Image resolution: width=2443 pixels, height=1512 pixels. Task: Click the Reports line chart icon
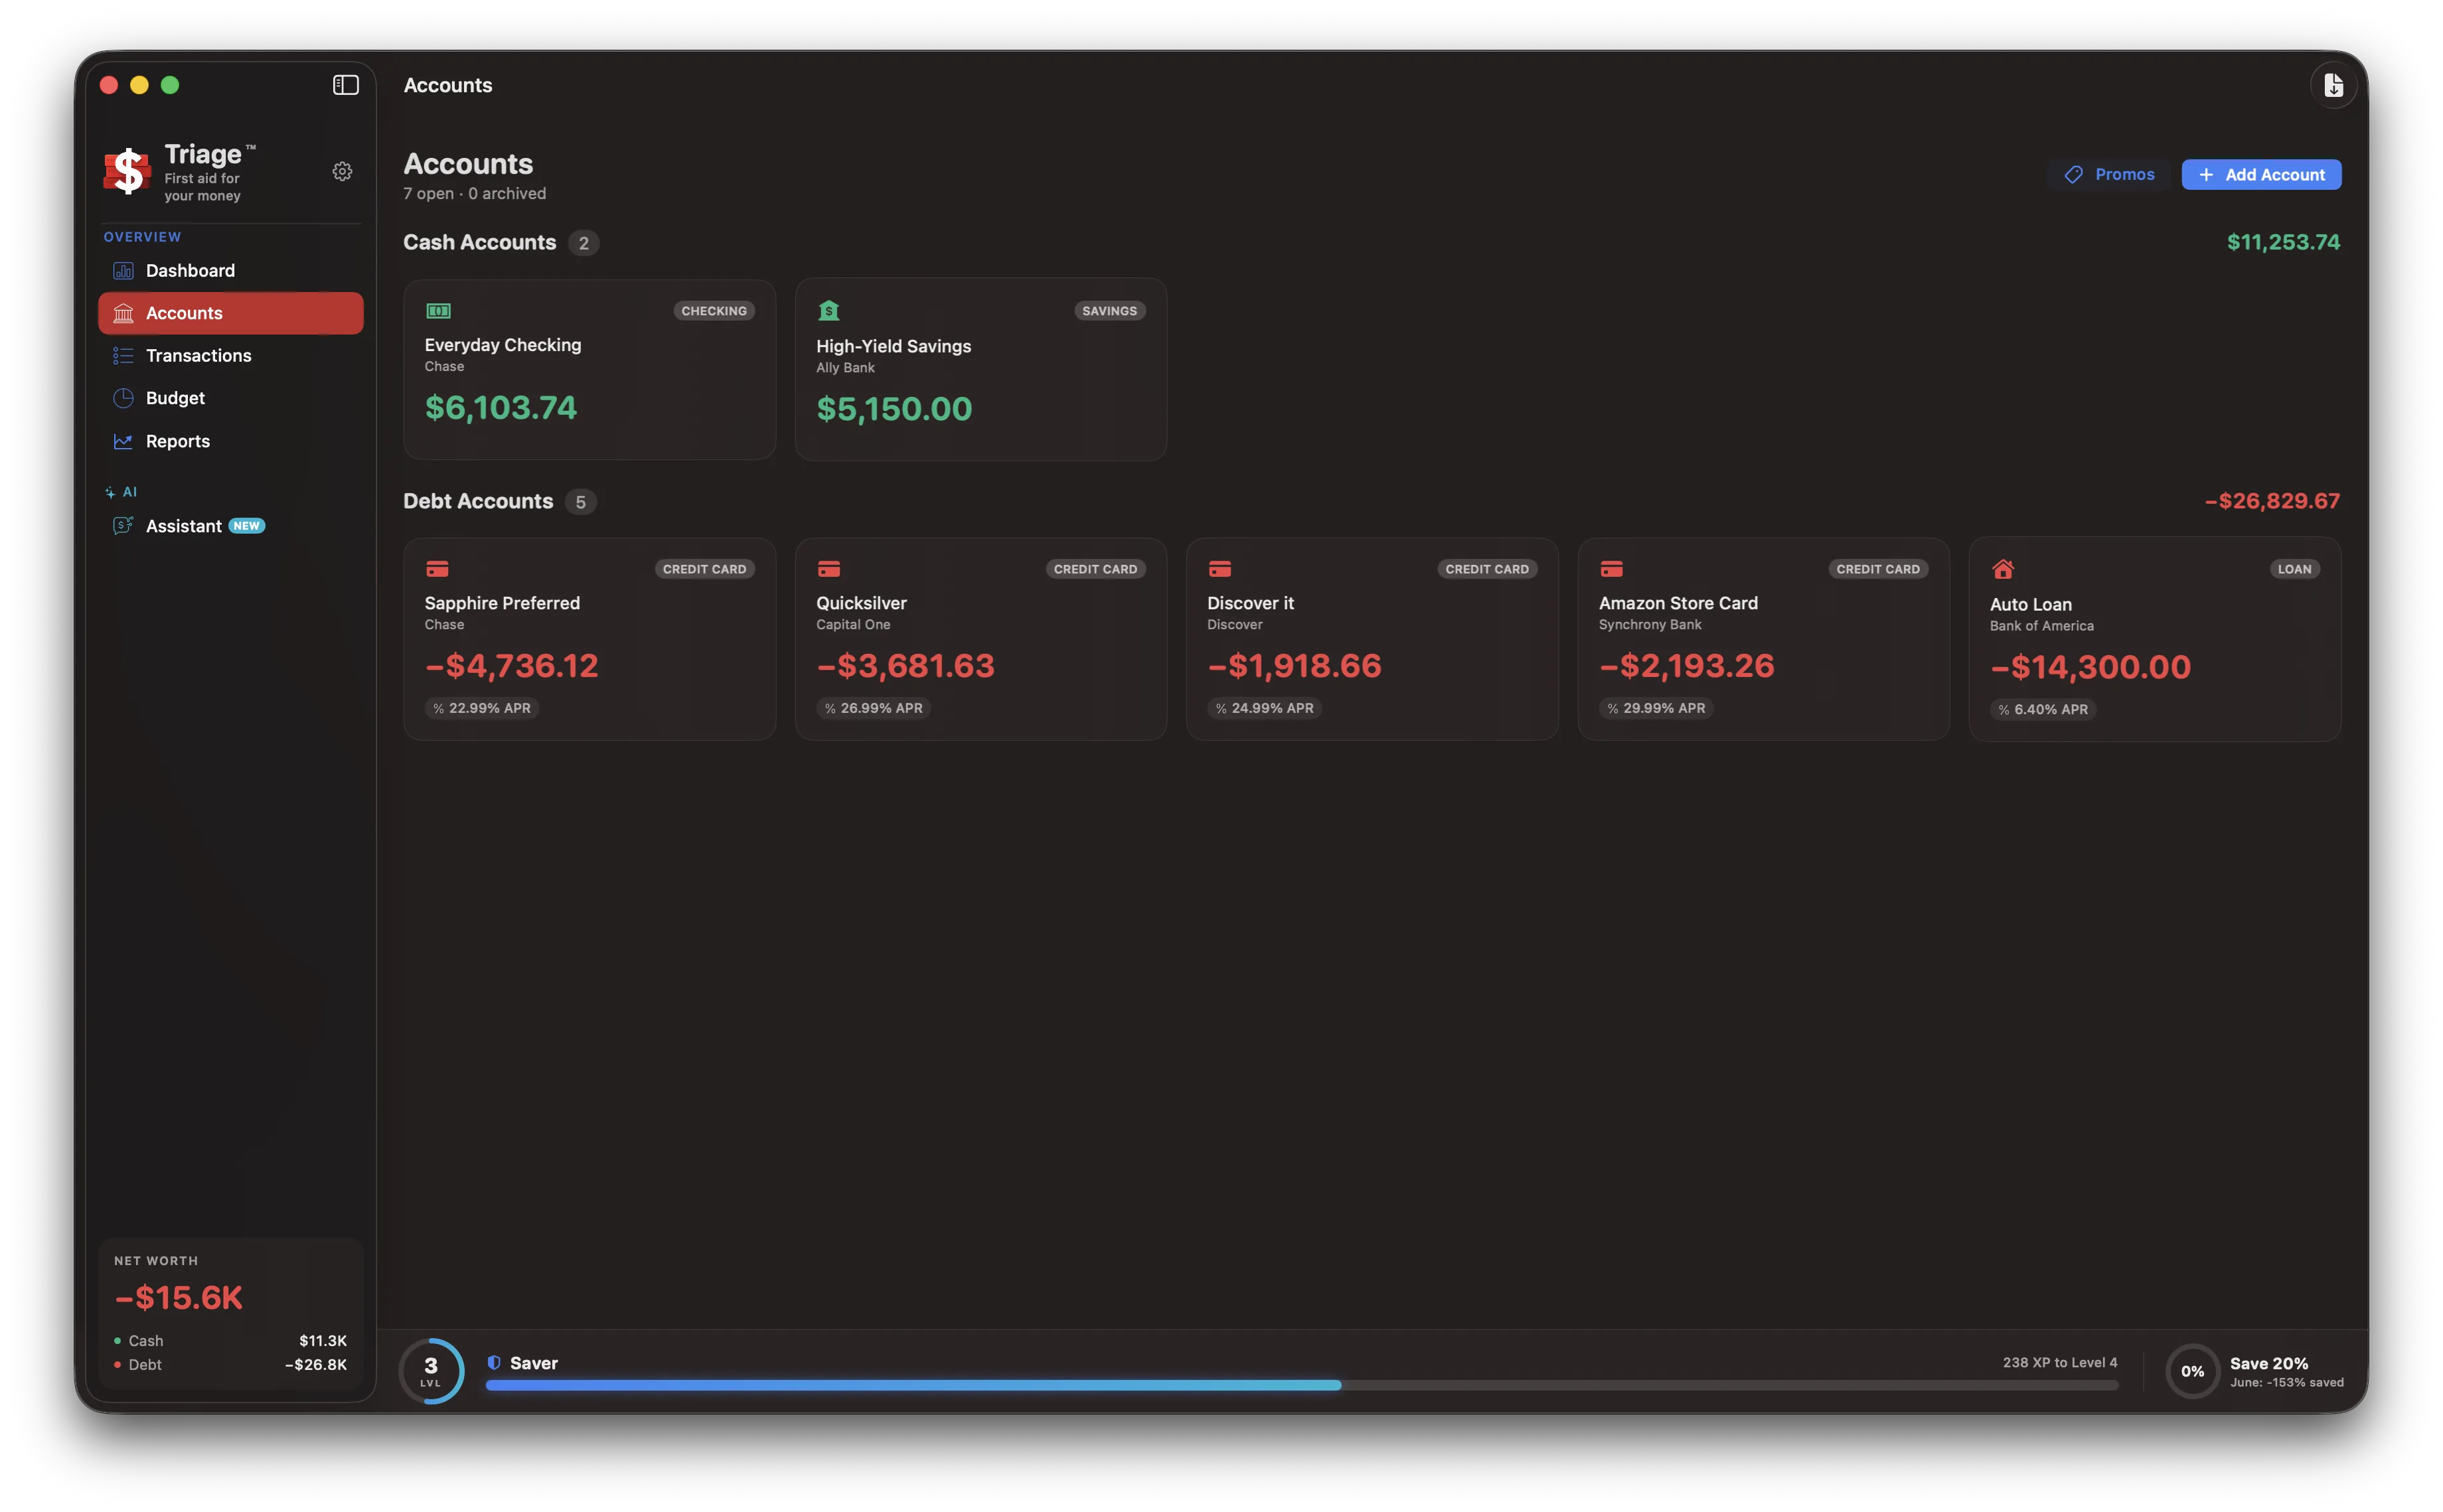123,441
